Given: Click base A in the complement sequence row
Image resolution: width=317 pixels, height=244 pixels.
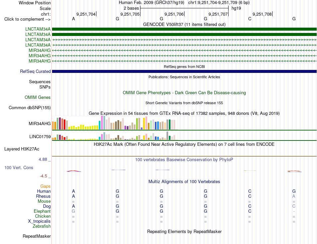Looking at the screenshot, I should click(73, 19).
